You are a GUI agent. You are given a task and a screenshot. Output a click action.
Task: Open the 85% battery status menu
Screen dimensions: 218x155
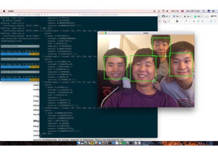[x=175, y=11]
